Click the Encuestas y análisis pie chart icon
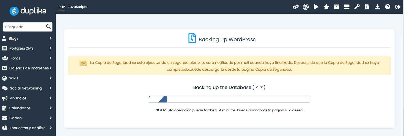Image resolution: width=404 pixels, height=136 pixels. point(5,128)
